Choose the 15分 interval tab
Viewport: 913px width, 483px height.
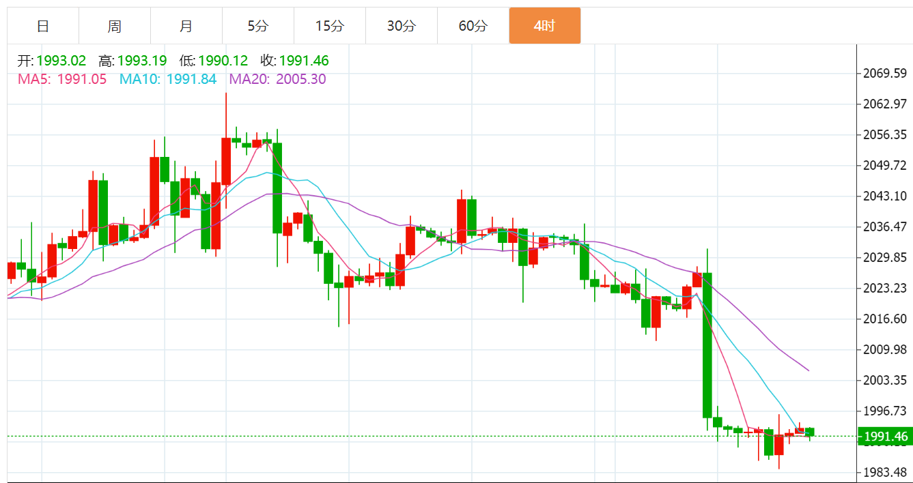click(330, 26)
